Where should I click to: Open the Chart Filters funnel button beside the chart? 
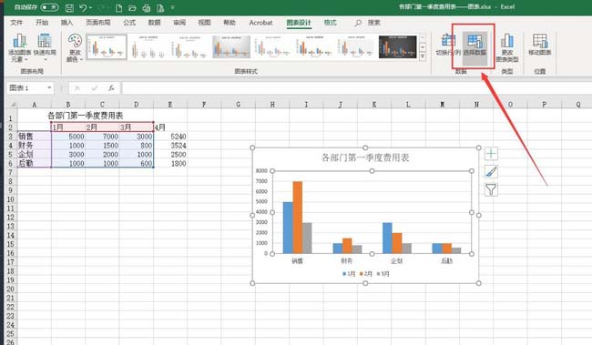(491, 189)
